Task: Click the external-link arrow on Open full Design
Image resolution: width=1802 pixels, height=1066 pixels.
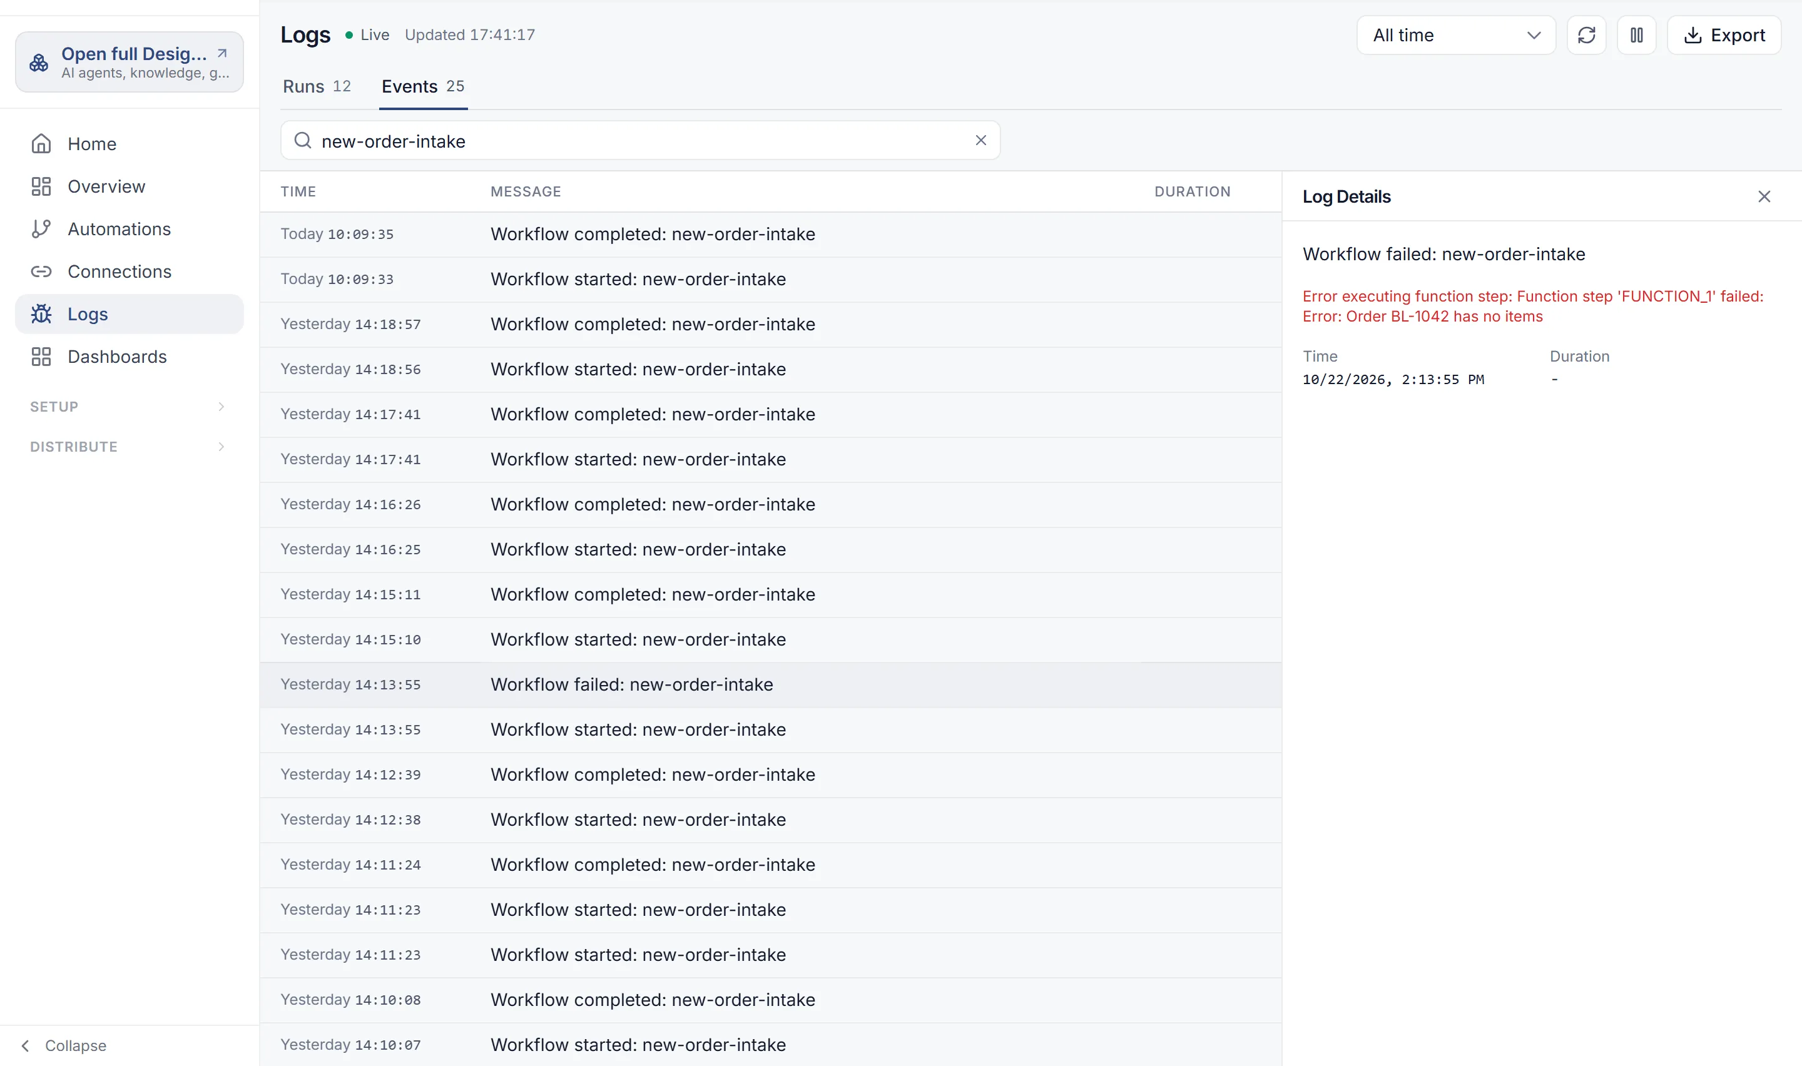Action: pos(222,53)
